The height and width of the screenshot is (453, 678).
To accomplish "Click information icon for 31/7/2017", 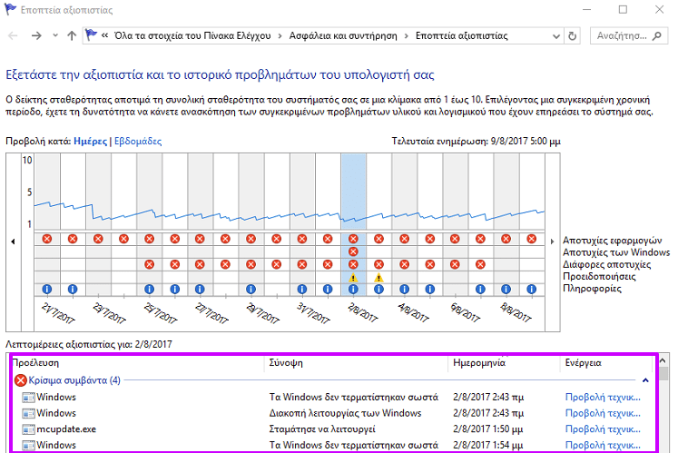I will (x=302, y=289).
